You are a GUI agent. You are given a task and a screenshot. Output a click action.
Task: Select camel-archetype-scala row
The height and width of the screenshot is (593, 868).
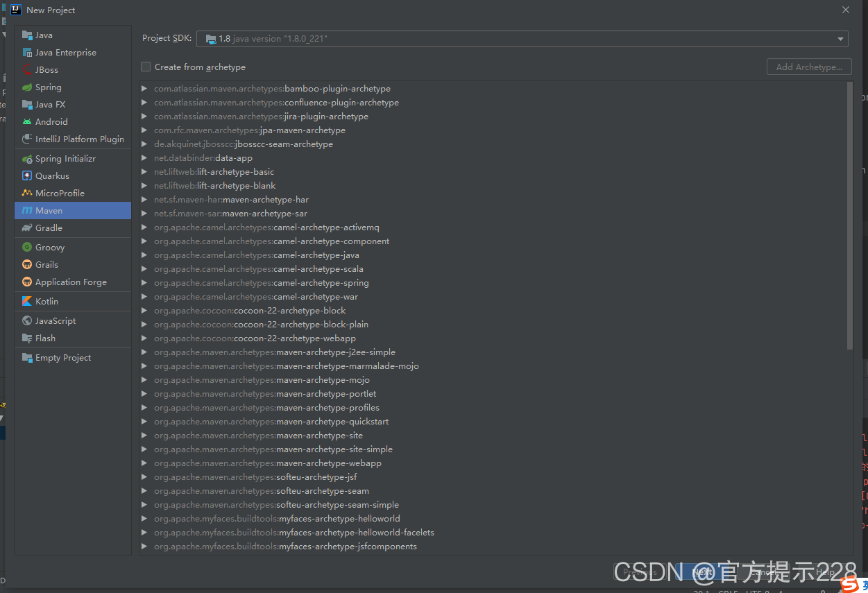pos(494,269)
